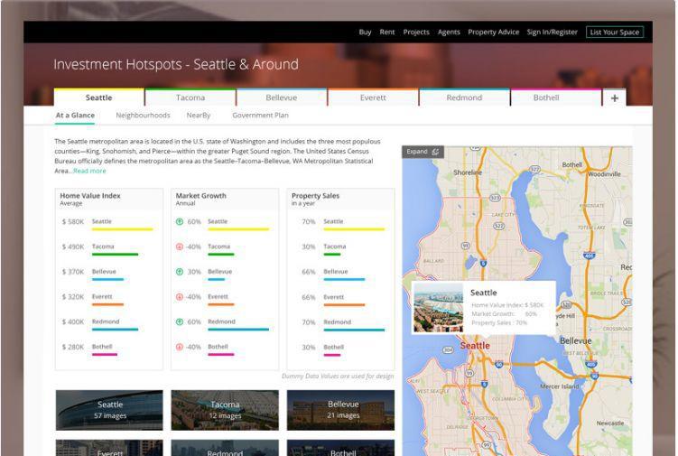Click the yellow Seattle bar in Home Value Index
The height and width of the screenshot is (456, 678).
pyautogui.click(x=123, y=229)
